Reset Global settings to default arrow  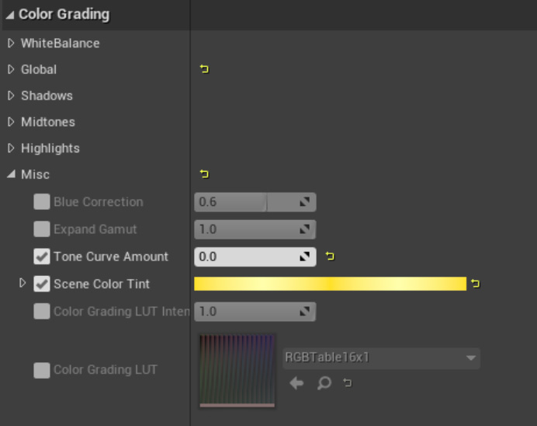(204, 70)
